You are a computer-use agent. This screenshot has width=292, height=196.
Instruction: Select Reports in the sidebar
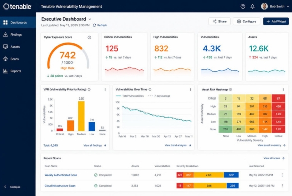coord(18,71)
